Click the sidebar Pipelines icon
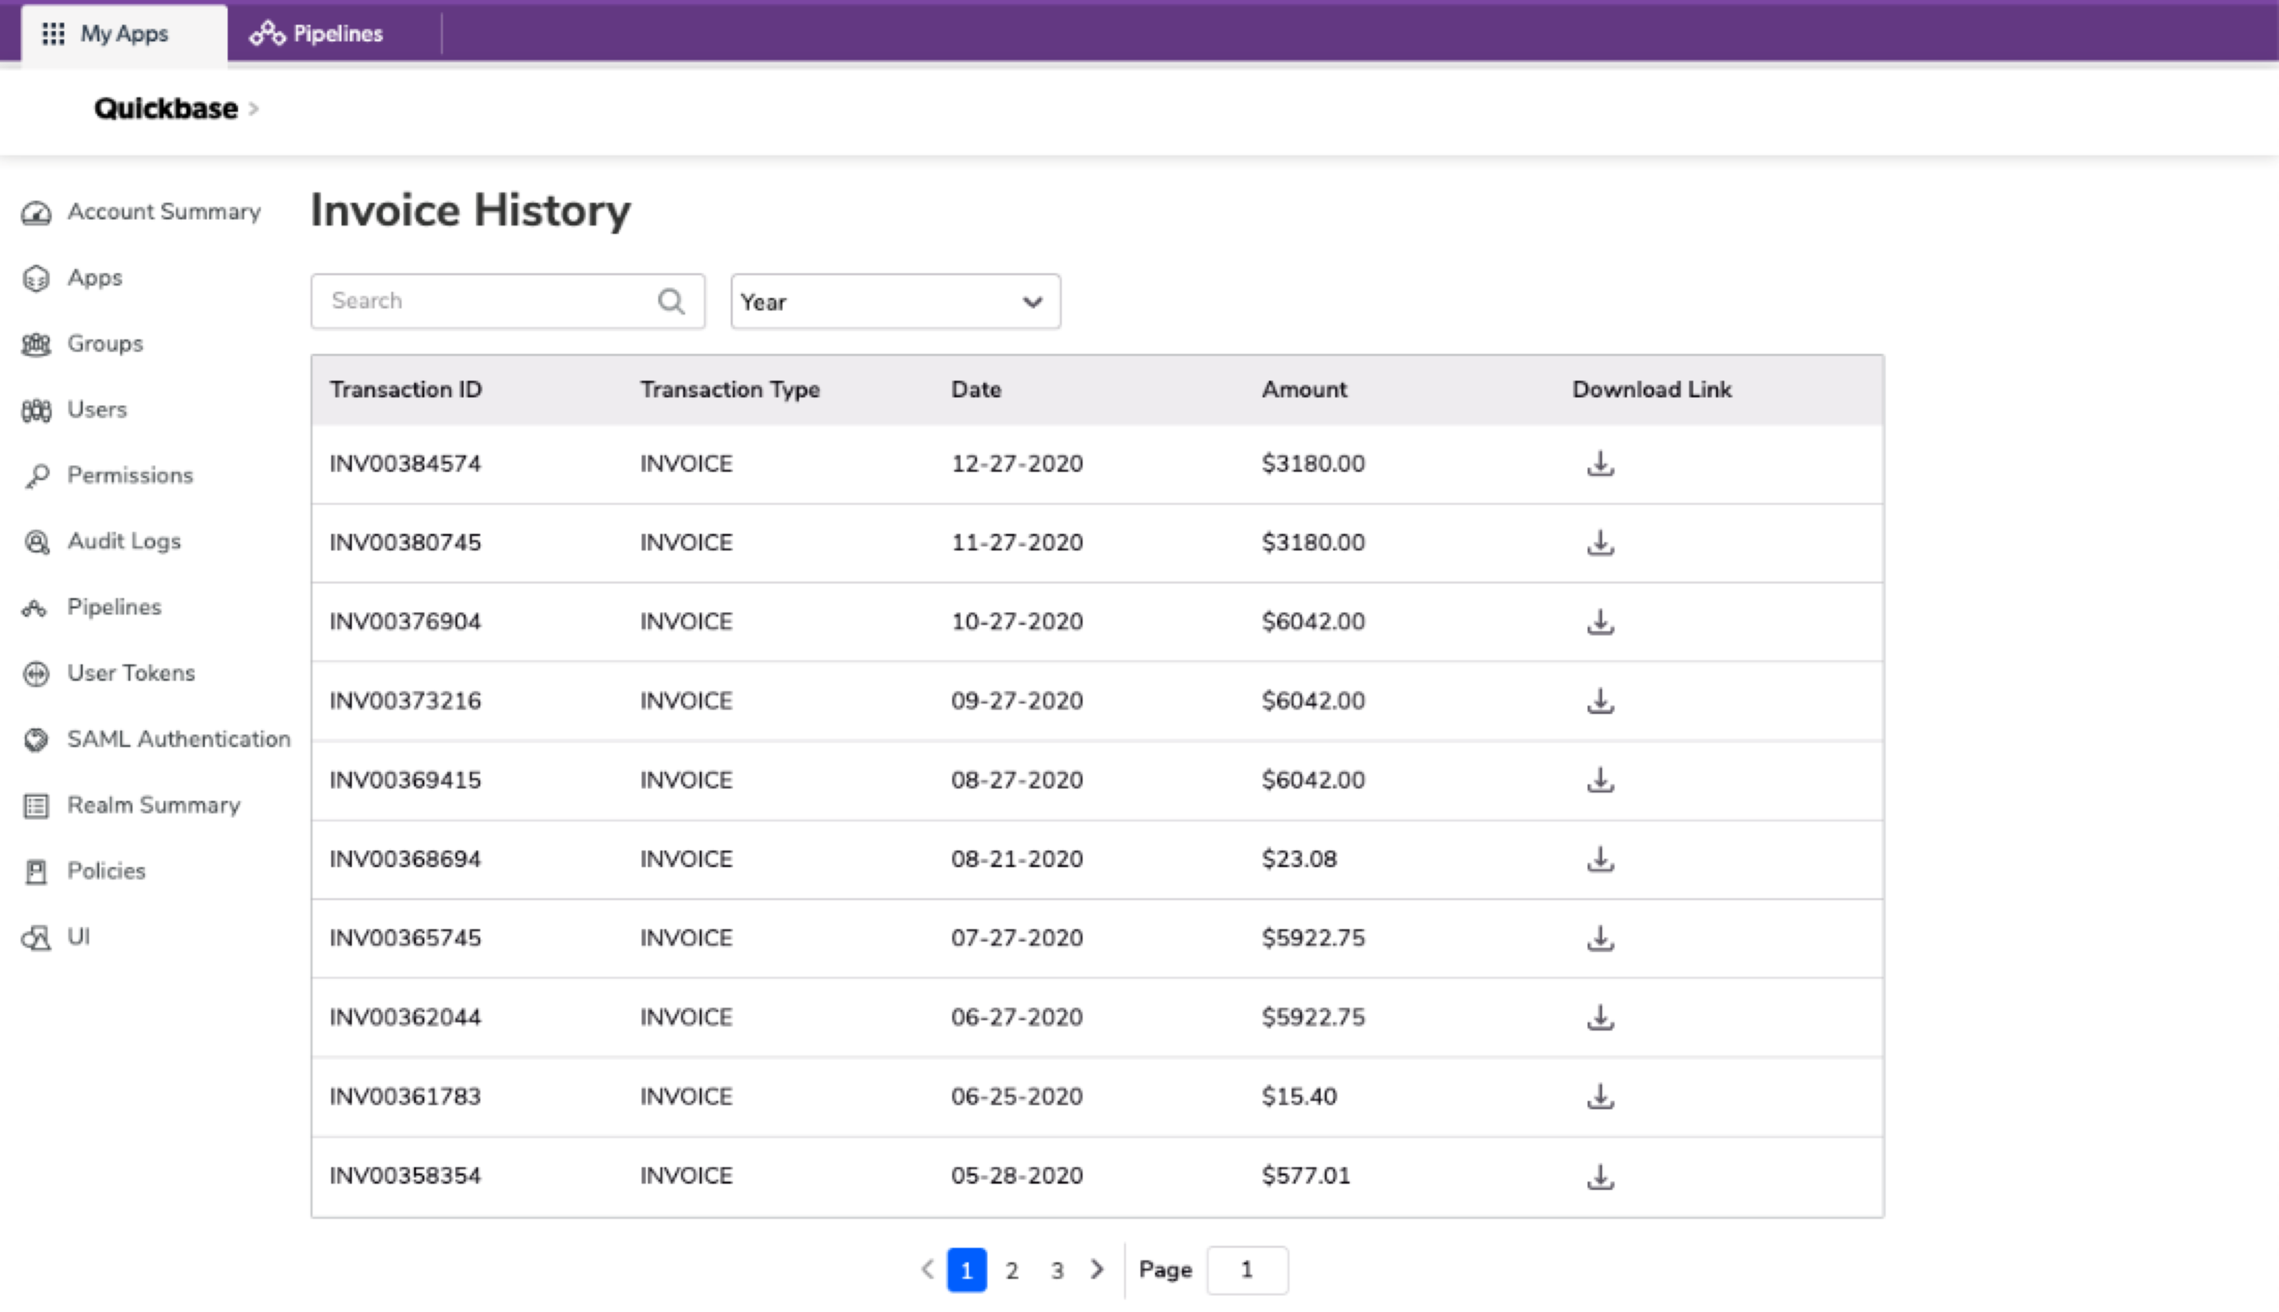The width and height of the screenshot is (2279, 1312). click(34, 608)
